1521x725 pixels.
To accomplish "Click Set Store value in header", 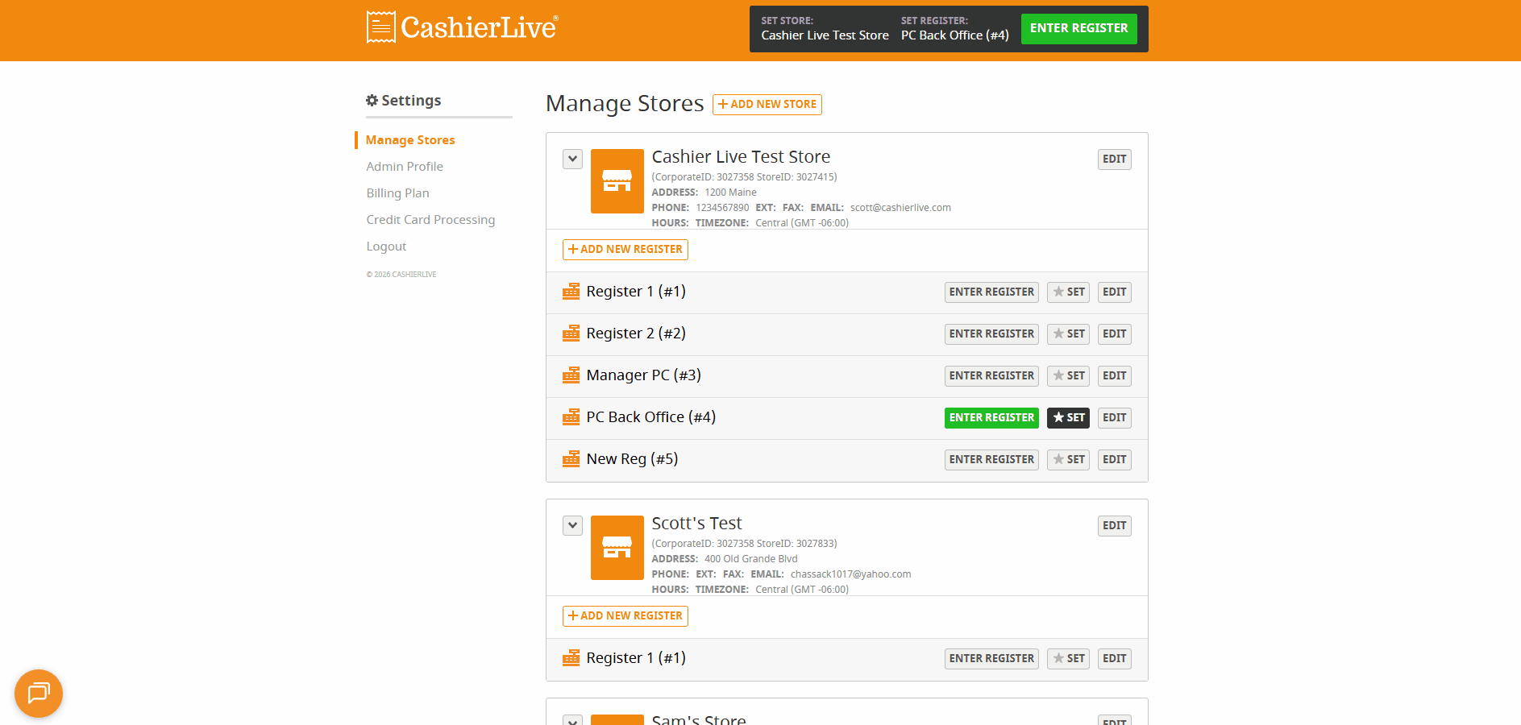I will (x=825, y=35).
